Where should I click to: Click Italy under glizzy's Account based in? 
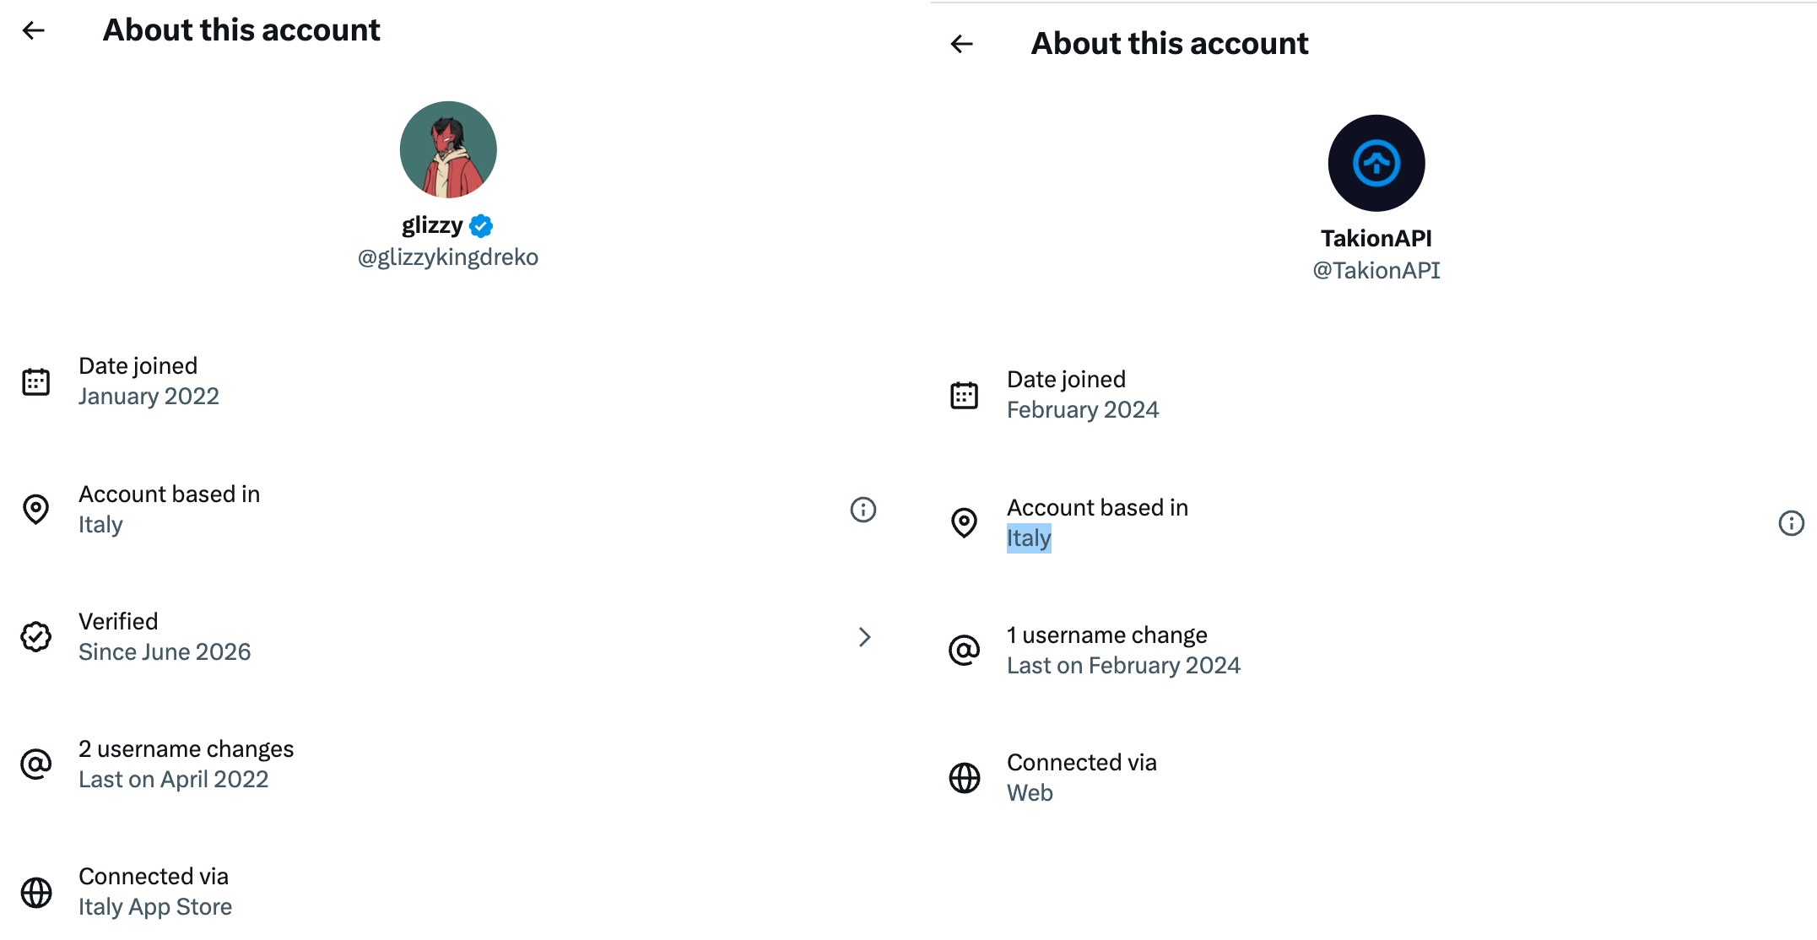100,525
